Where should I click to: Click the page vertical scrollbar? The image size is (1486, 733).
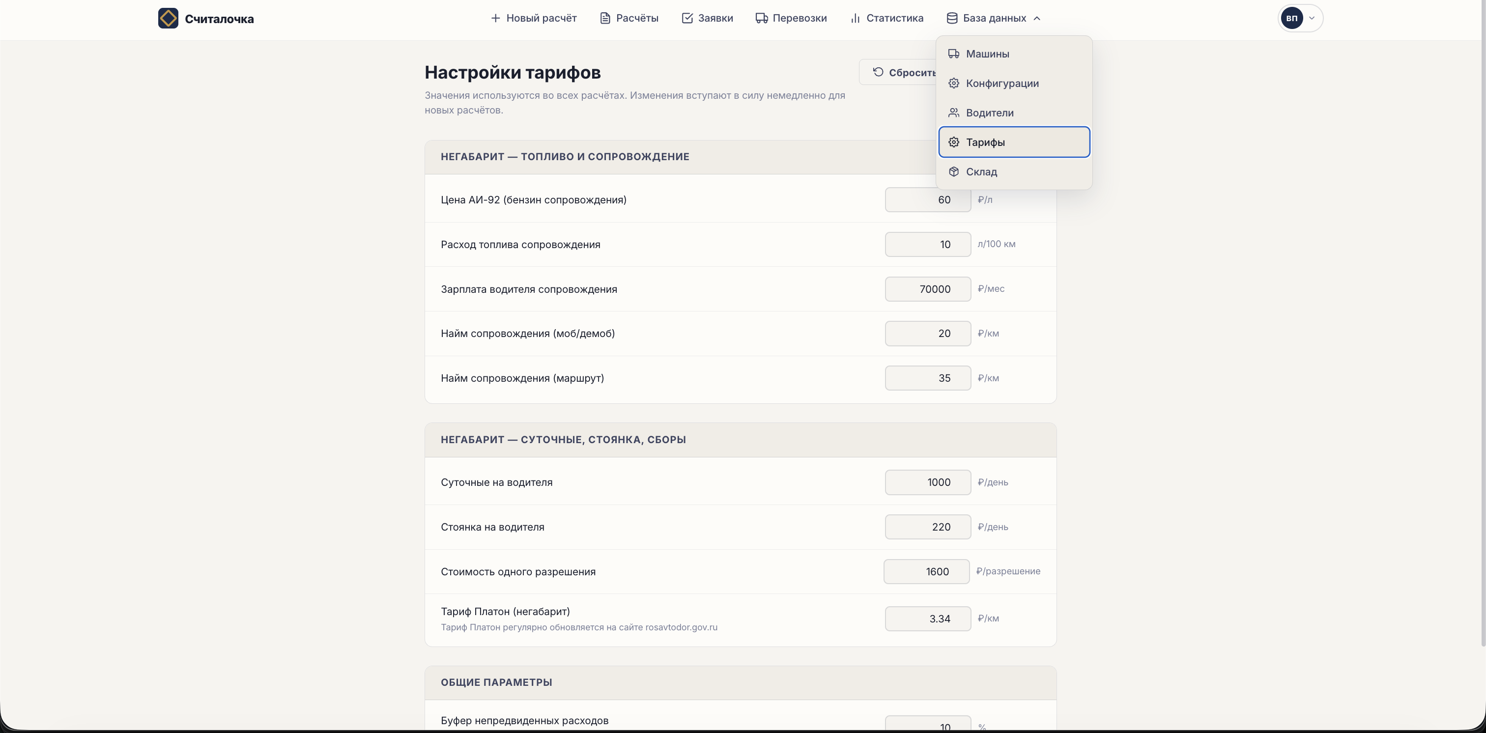[1482, 323]
